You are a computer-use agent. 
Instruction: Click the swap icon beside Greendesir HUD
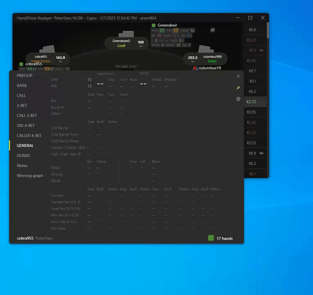(x=212, y=30)
